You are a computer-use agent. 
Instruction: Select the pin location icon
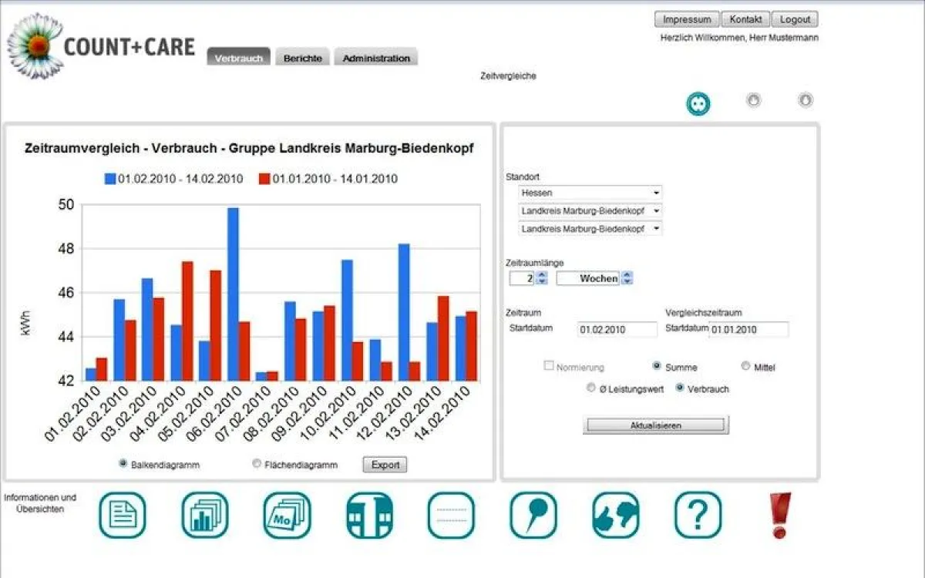click(x=534, y=516)
